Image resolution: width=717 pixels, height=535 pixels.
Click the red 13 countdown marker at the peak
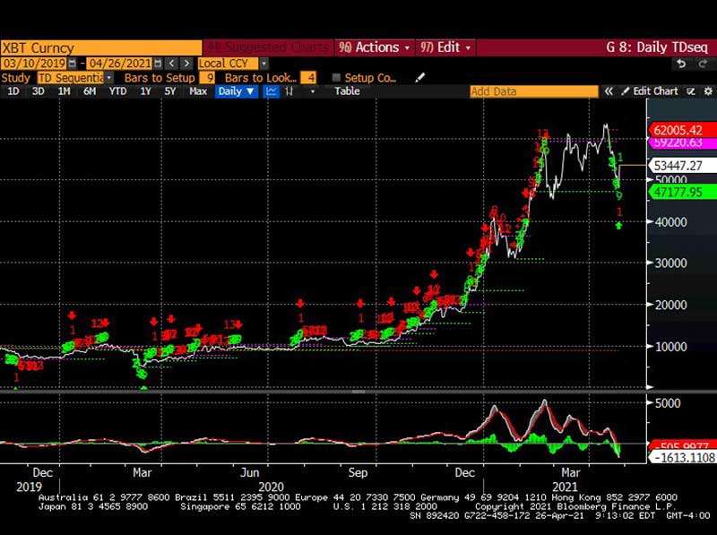(543, 134)
